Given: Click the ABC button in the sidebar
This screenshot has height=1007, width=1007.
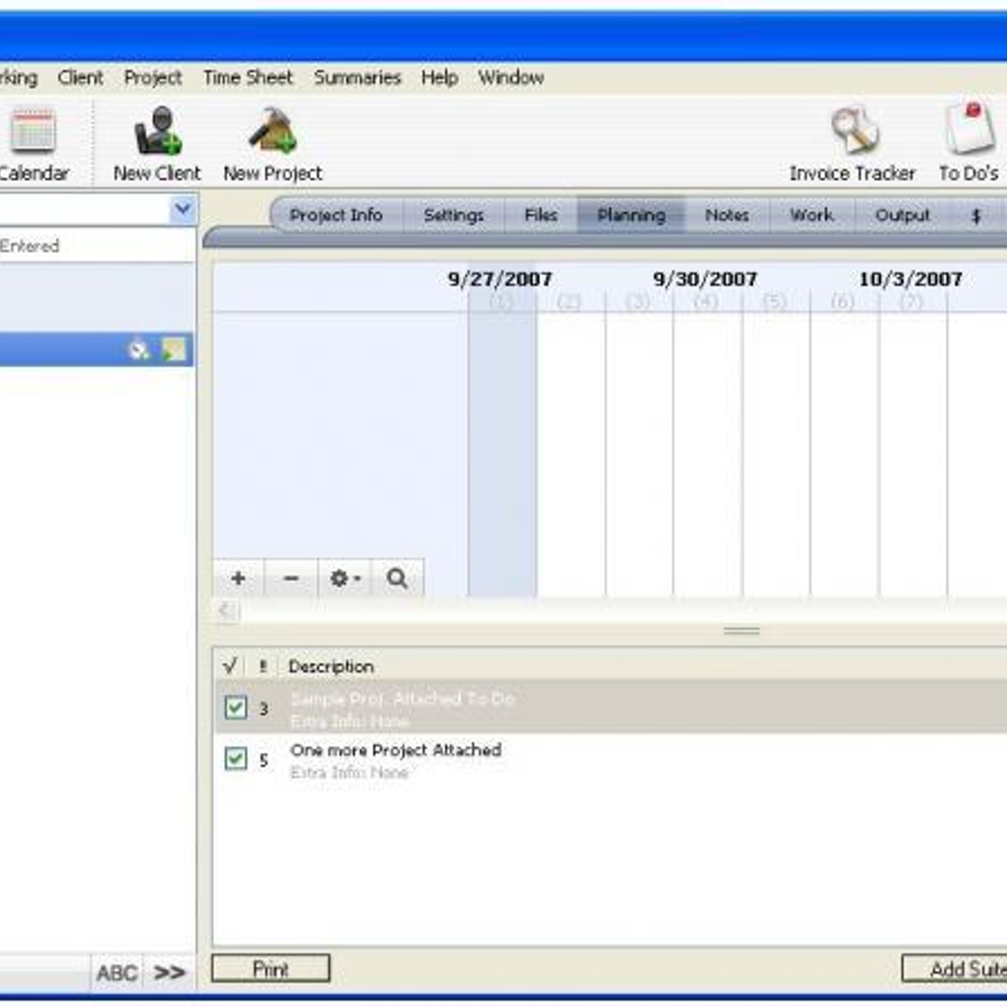Looking at the screenshot, I should click(x=117, y=973).
